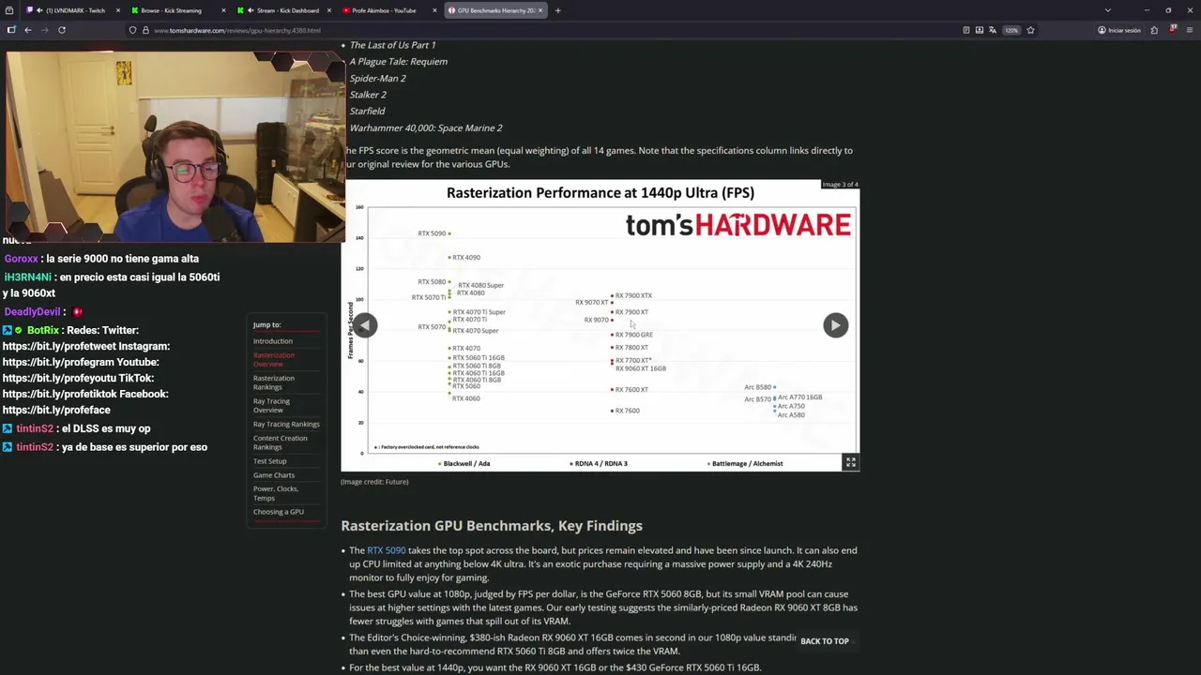Click 'A Plague Tale: Requiem' list item

click(x=398, y=62)
